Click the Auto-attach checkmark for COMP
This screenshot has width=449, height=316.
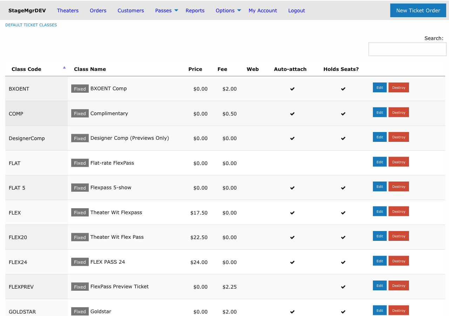click(x=292, y=114)
